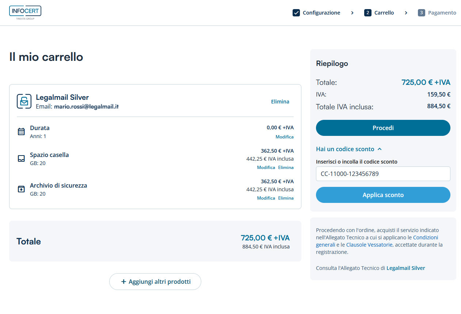The image size is (461, 314).
Task: Click the Configurazione checkmark step icon
Action: [296, 13]
